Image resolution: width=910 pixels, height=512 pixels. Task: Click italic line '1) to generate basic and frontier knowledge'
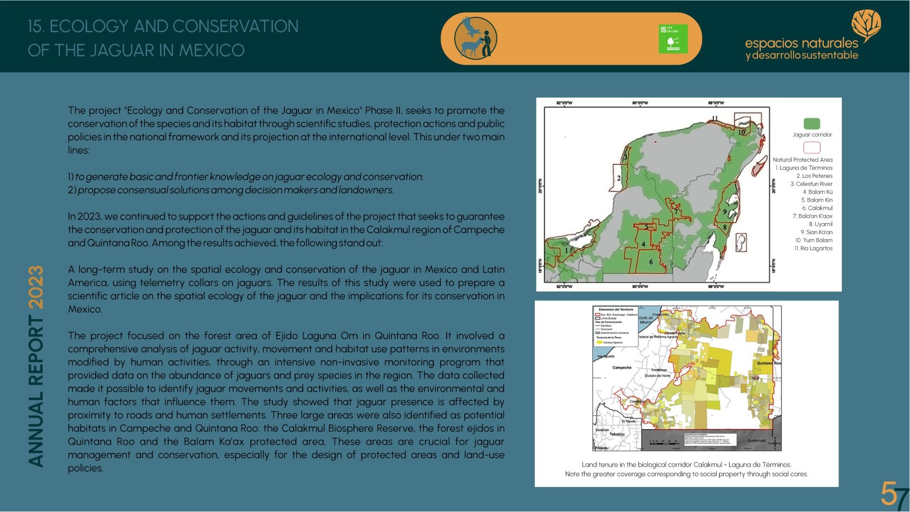245,177
